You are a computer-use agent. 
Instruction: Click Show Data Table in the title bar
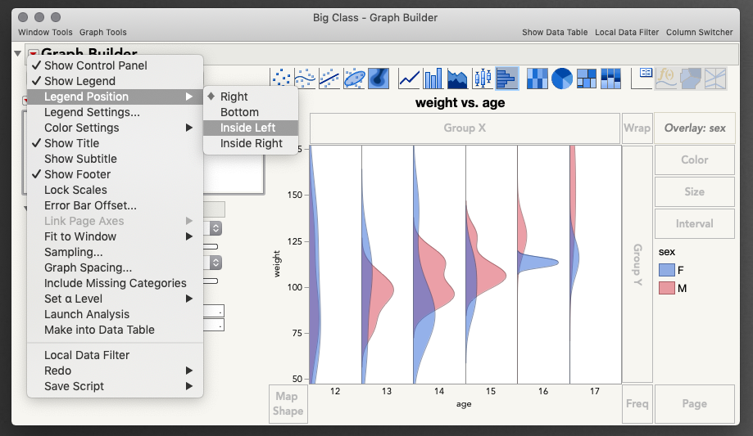[555, 32]
